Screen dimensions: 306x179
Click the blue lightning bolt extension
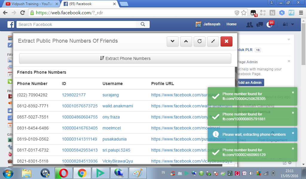pos(282,13)
